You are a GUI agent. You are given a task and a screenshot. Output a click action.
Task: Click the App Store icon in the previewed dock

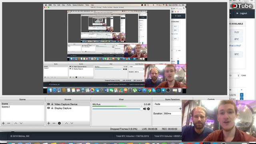point(144,90)
